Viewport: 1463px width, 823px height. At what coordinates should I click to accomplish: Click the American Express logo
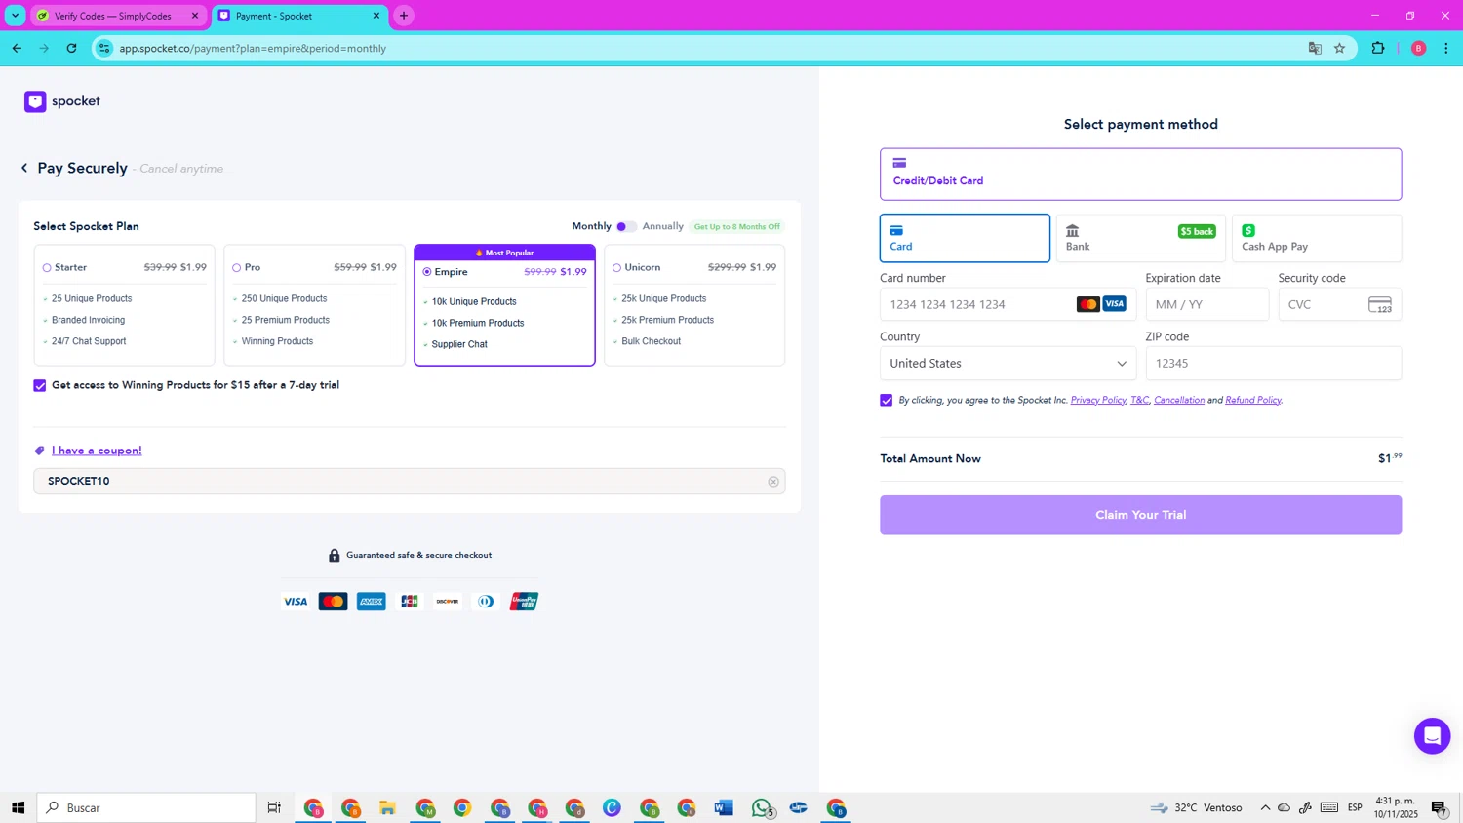pos(372,602)
